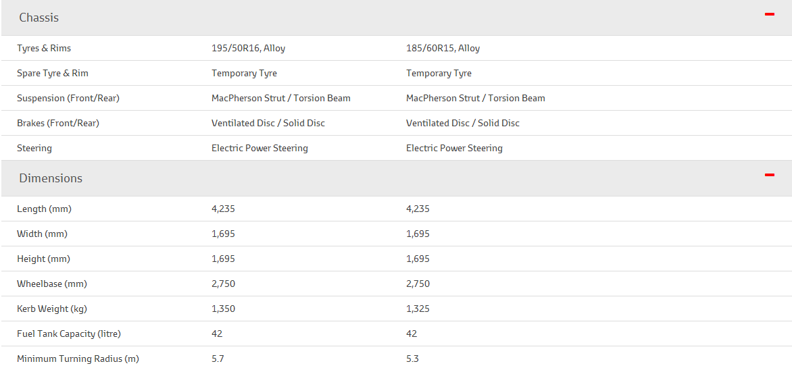
Task: Click Suspension (Front/Rear) row label
Action: 68,99
